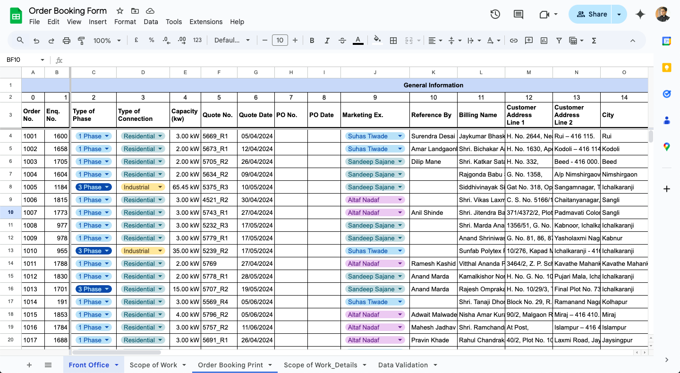Open Google Calendar side panel icon

667,41
